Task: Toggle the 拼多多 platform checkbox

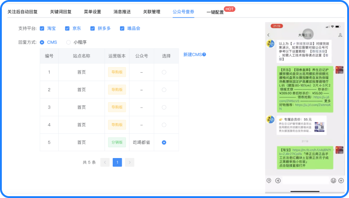Action: pos(93,29)
